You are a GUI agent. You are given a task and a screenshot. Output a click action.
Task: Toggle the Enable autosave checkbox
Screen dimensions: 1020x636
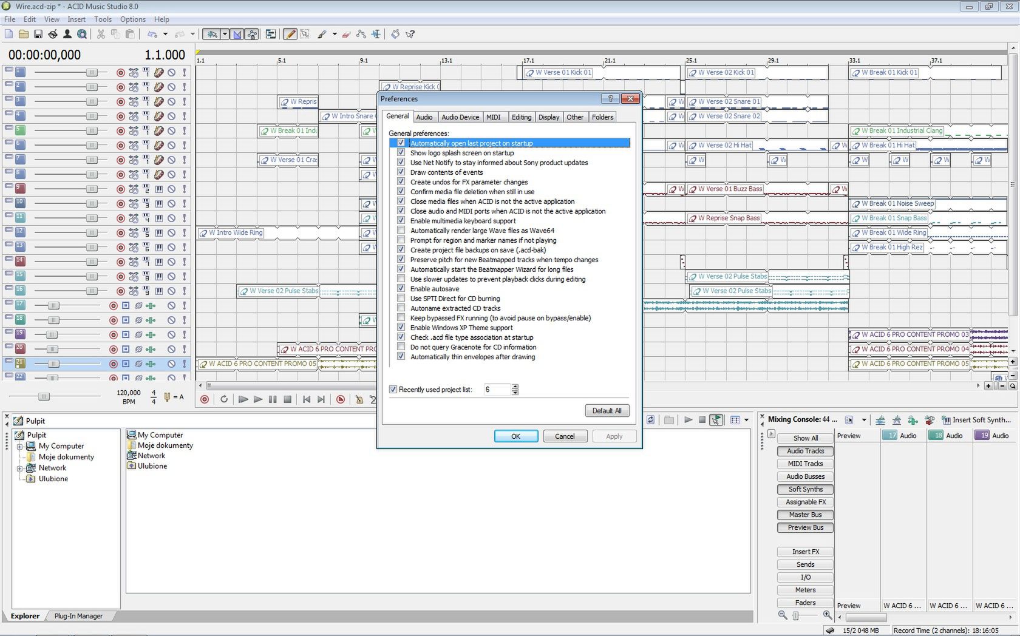(x=401, y=289)
